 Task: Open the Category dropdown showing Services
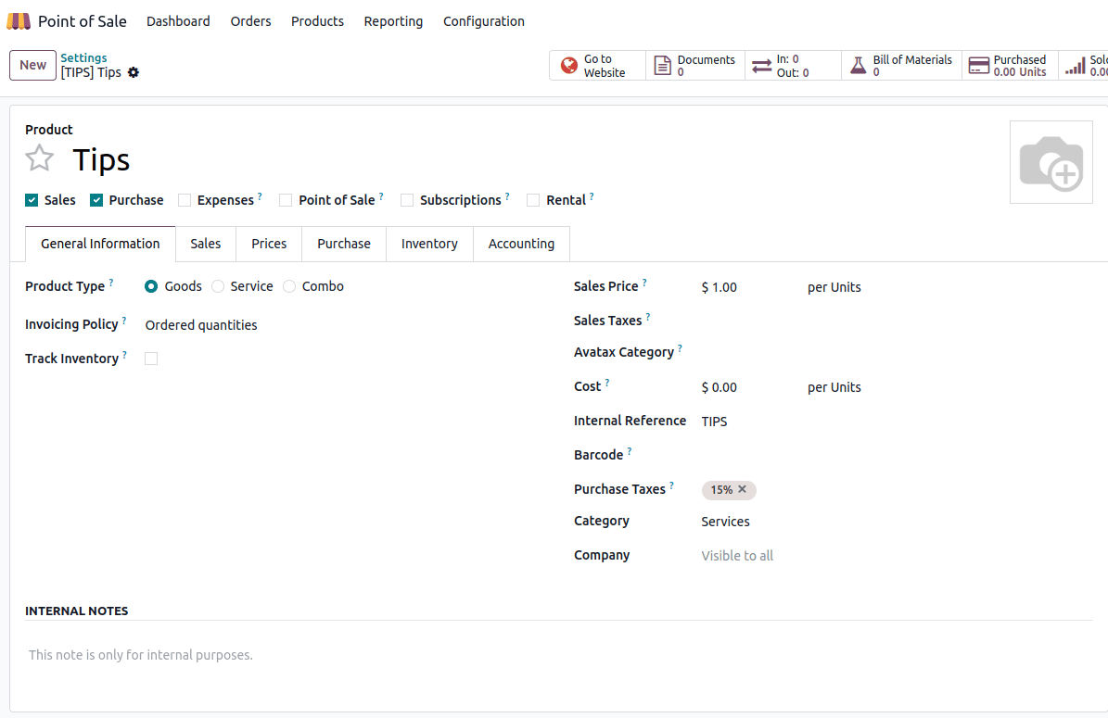[896, 522]
